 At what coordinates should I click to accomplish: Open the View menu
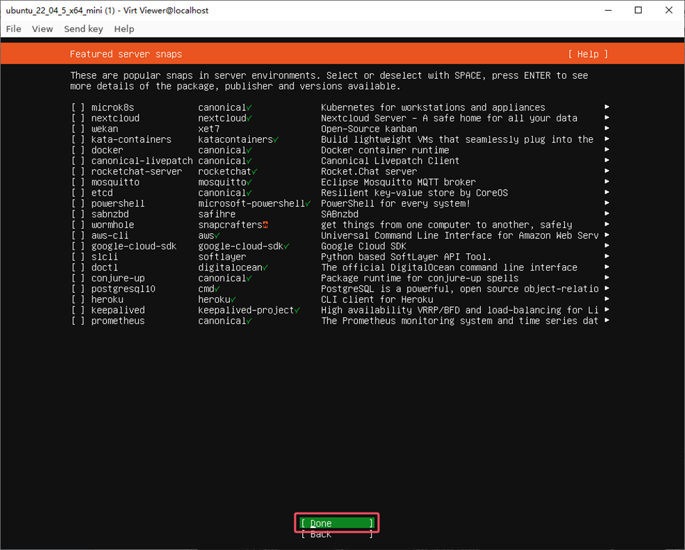[x=43, y=29]
